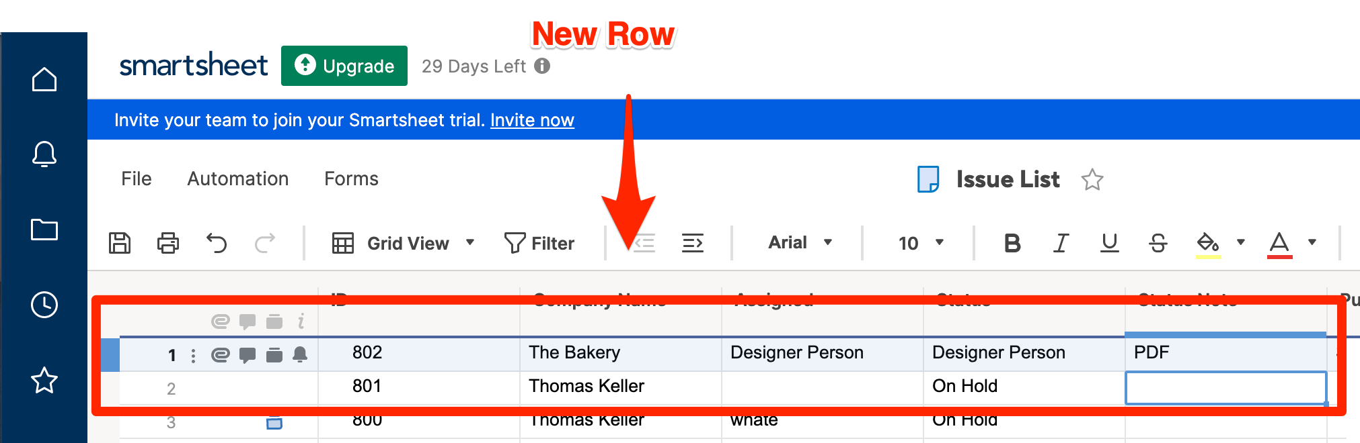Click the Print icon
Image resolution: width=1360 pixels, height=443 pixels.
(x=168, y=243)
